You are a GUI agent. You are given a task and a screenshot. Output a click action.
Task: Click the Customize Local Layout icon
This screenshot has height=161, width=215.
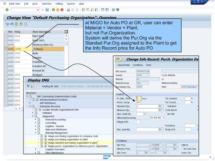coord(118,10)
